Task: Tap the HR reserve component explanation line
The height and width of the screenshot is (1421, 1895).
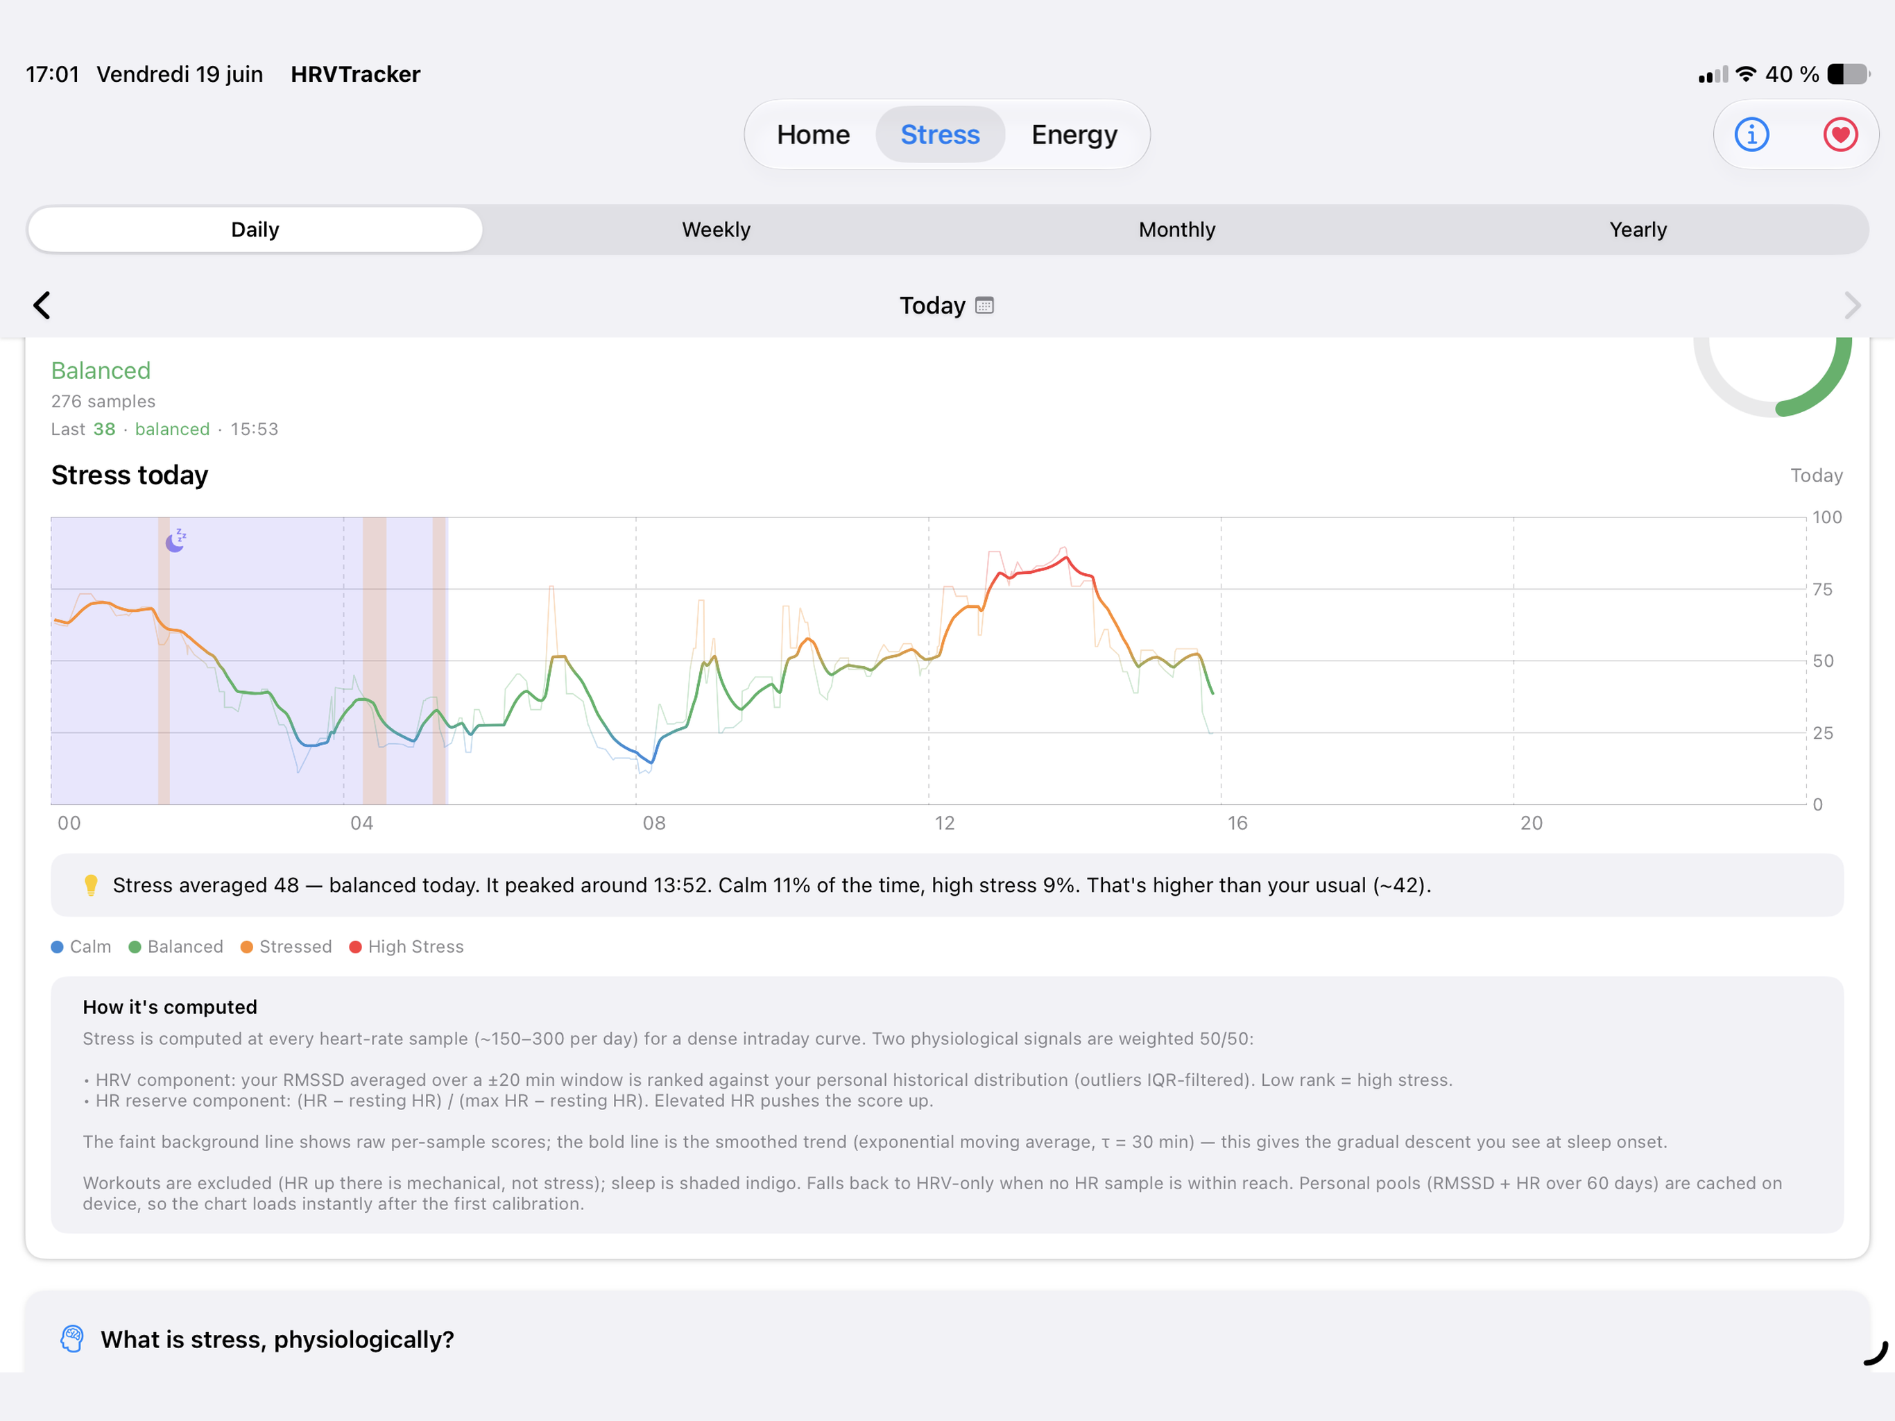Action: tap(508, 1100)
